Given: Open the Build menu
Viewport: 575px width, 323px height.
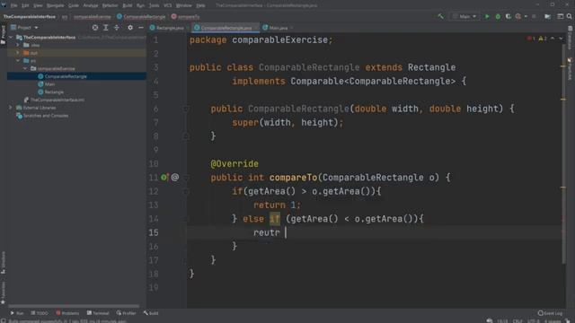Looking at the screenshot, I should (128, 5).
